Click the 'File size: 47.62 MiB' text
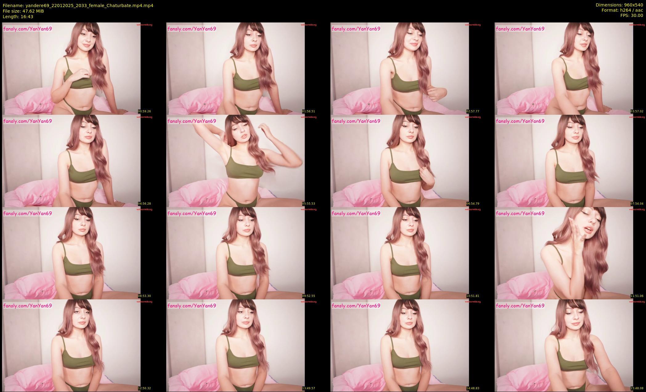Viewport: 646px width, 392px height. click(23, 11)
